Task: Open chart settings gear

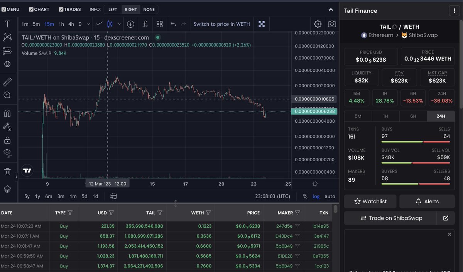Action: (318, 24)
